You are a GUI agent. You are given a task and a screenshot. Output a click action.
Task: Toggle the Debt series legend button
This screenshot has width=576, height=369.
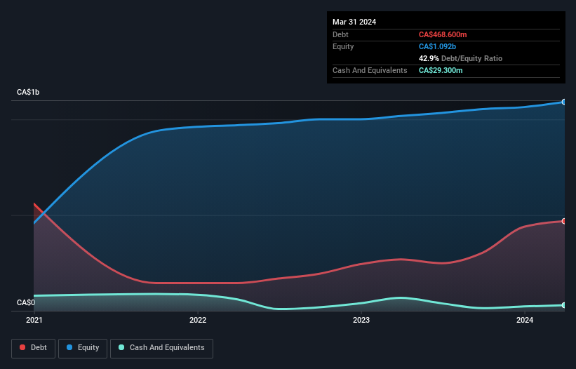(x=34, y=348)
